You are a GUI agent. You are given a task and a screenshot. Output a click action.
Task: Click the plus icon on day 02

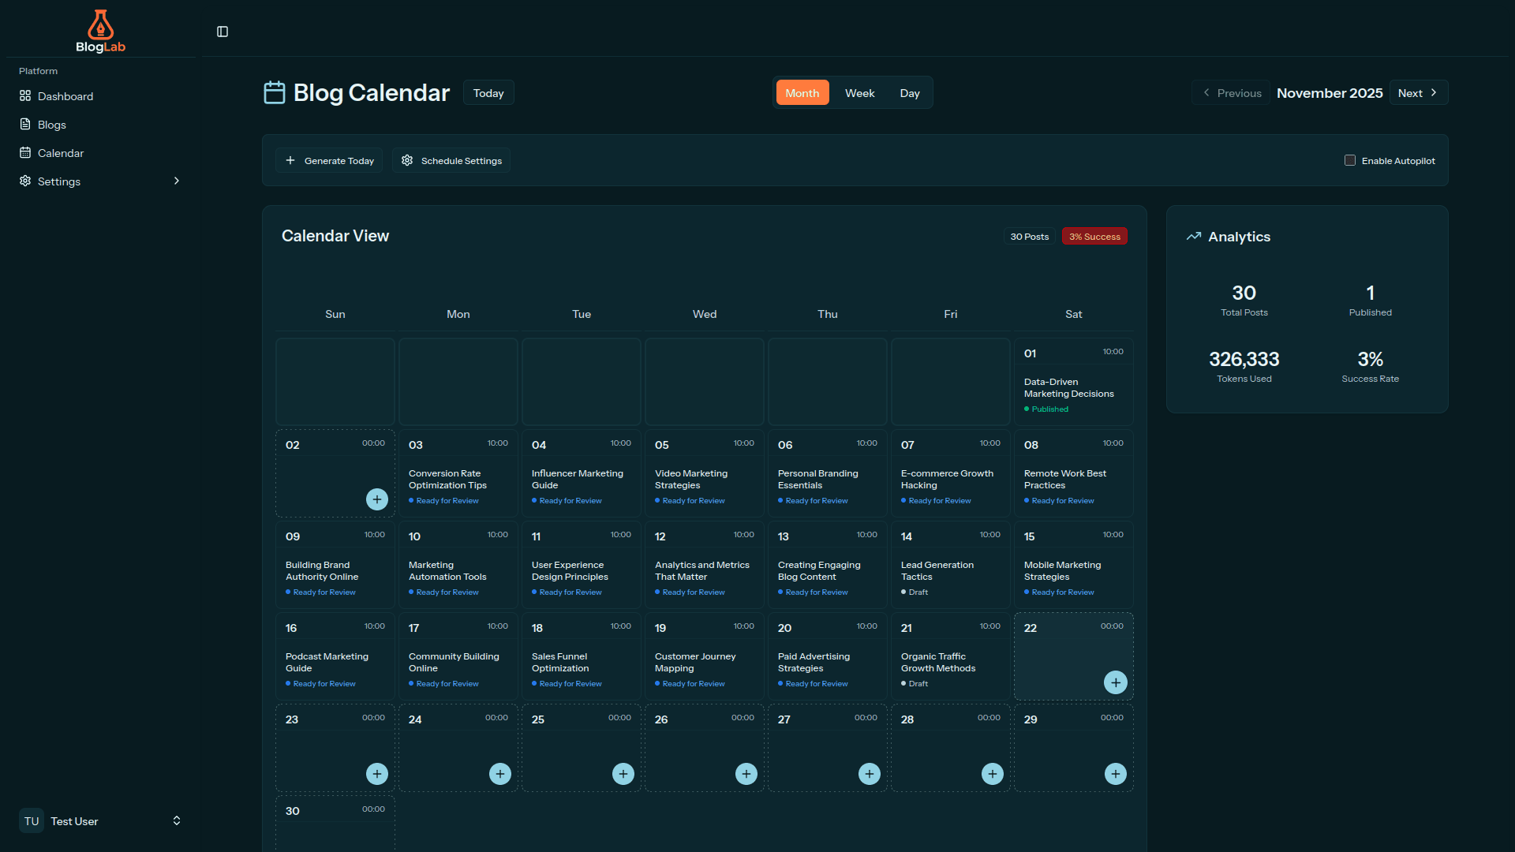click(x=377, y=499)
